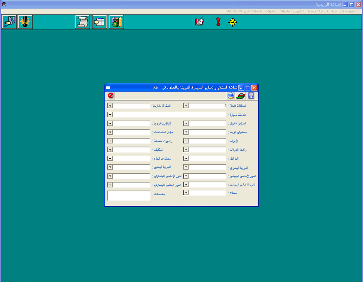Image resolution: width=363 pixels, height=282 pixels.
Task: Click the paper scroll icon in main toolbar
Action: (83, 22)
